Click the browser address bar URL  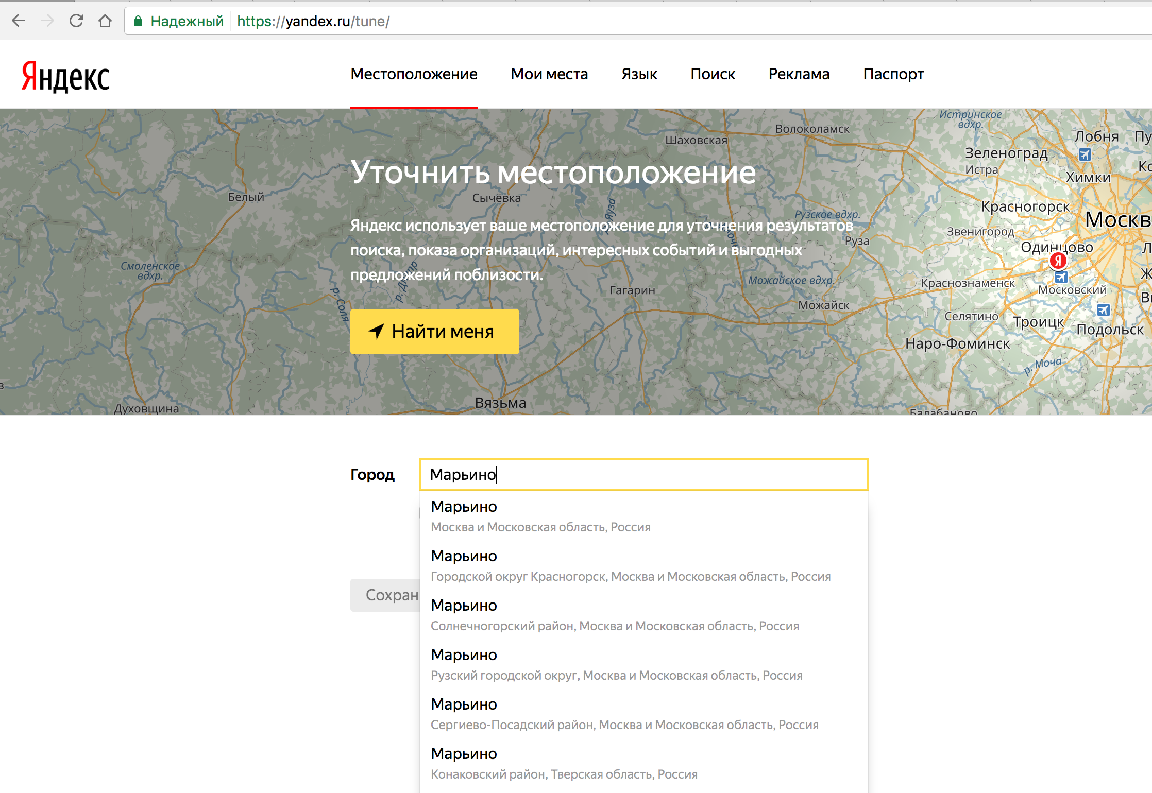point(313,21)
